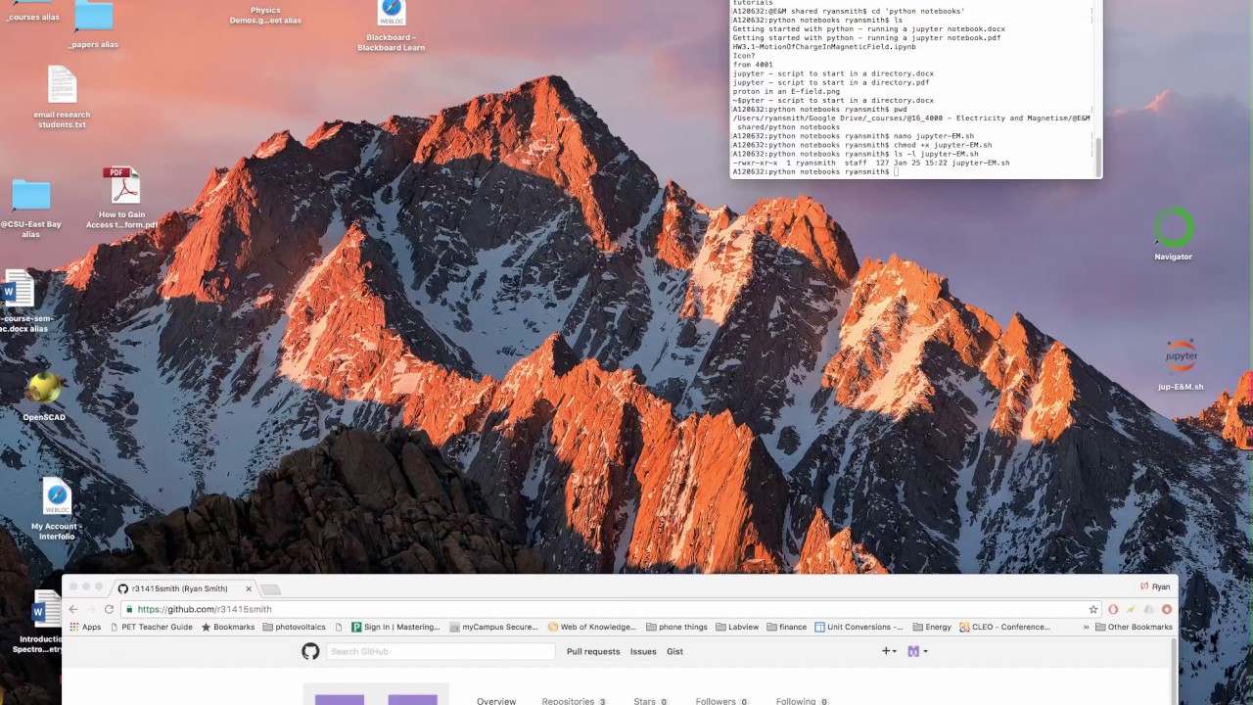The image size is (1253, 705).
Task: Click the red circular extension icon at the toolbar's right end
Action: click(1167, 609)
